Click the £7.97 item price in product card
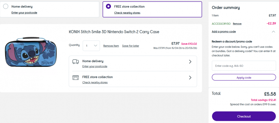Screen dimensions: 279x123 [175, 43]
